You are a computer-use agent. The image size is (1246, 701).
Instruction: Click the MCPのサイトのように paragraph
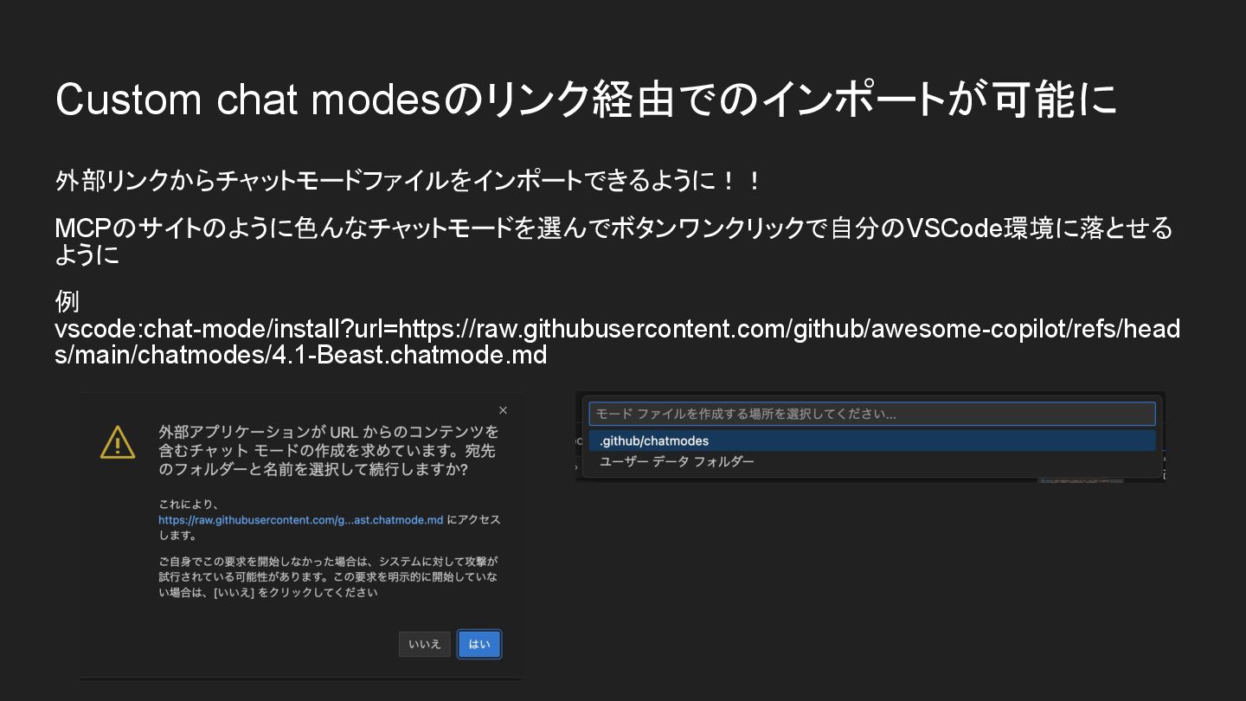(x=614, y=241)
